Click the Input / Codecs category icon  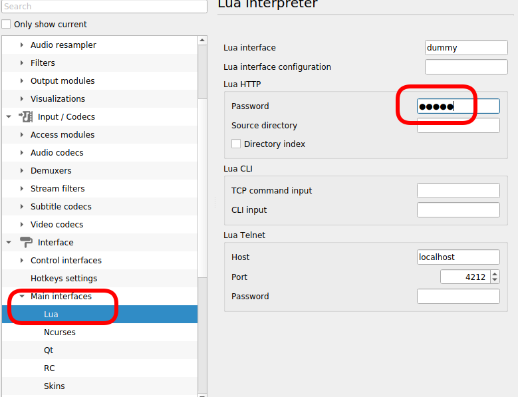[x=26, y=117]
